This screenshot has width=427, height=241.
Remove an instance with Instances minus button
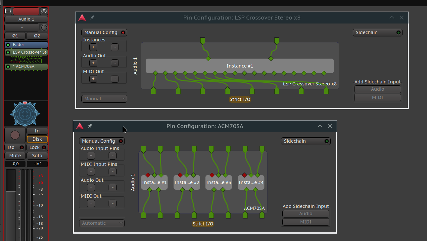(x=115, y=47)
